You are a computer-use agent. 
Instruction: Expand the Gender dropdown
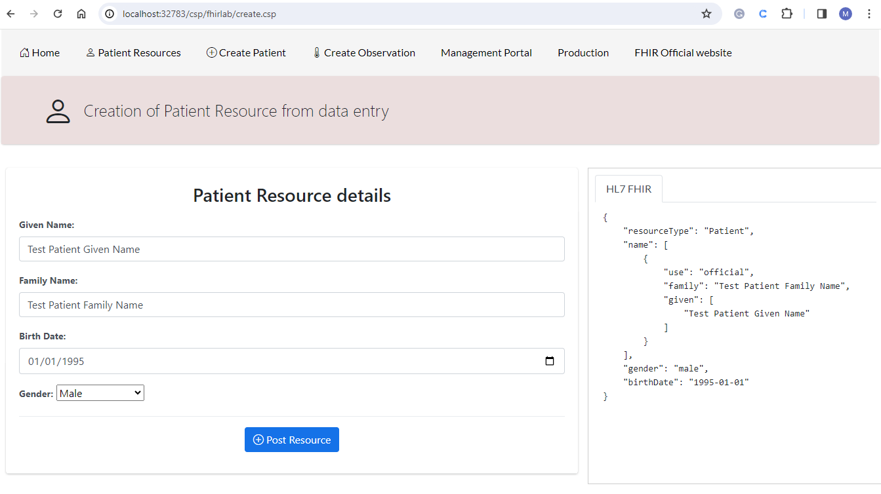(x=100, y=393)
